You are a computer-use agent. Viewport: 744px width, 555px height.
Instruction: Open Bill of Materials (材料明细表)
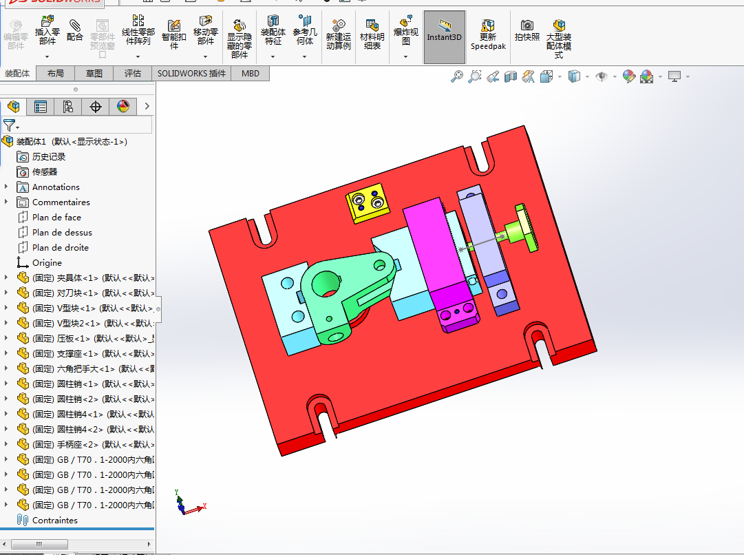click(x=372, y=34)
